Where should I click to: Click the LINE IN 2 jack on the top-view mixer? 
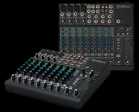[69, 14]
